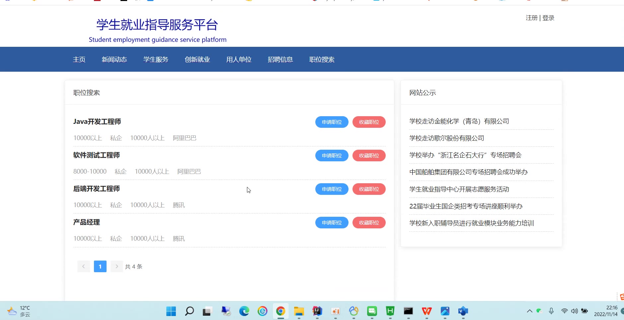The width and height of the screenshot is (624, 320).
Task: Go to previous page of job results
Action: click(84, 266)
